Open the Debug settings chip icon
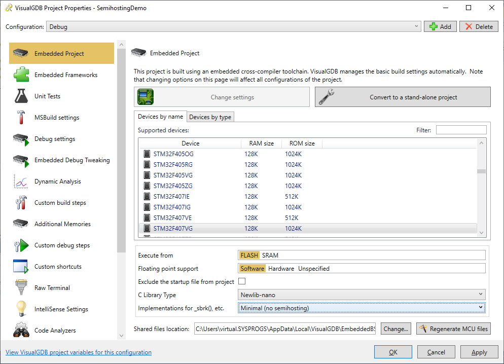Screen dimensions: 504x364 point(21,139)
